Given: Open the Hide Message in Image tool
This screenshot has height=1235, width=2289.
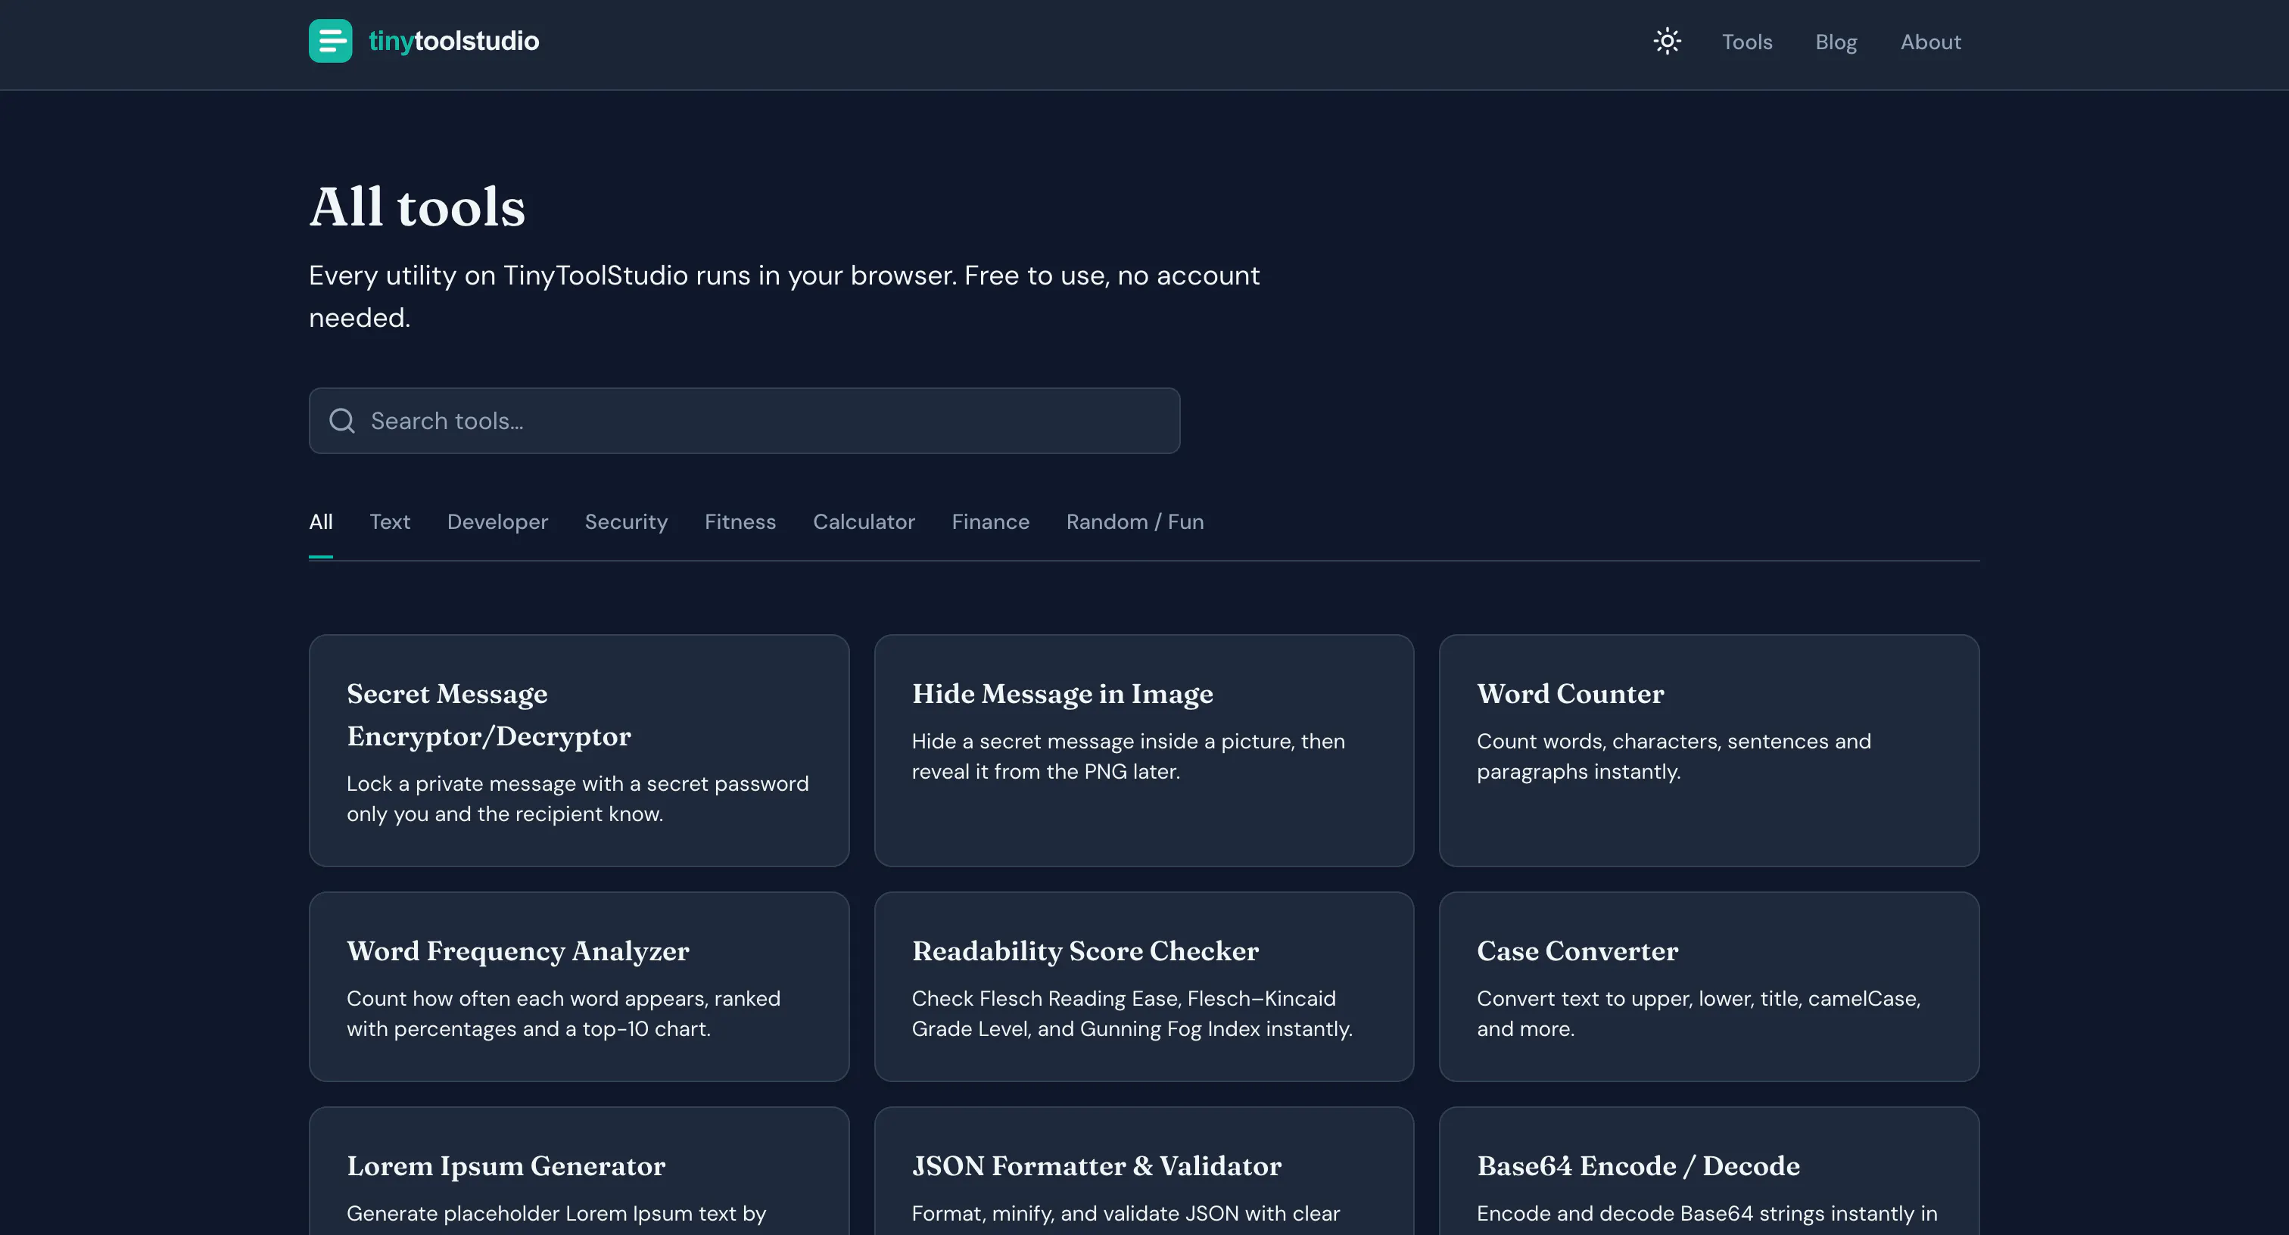Looking at the screenshot, I should click(1144, 750).
